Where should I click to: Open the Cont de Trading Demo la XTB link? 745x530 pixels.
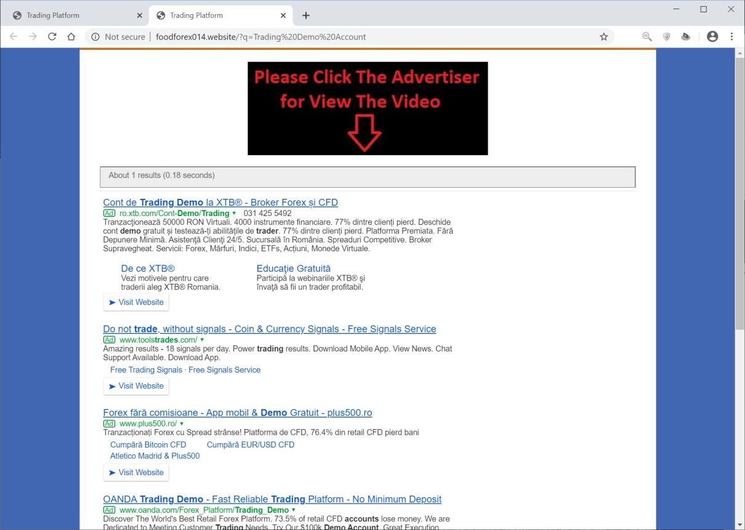(x=220, y=203)
